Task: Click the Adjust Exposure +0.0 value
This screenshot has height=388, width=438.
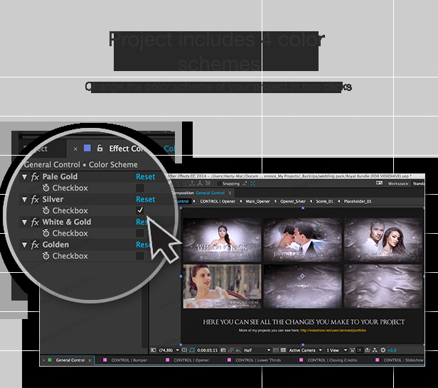Action: [392, 350]
